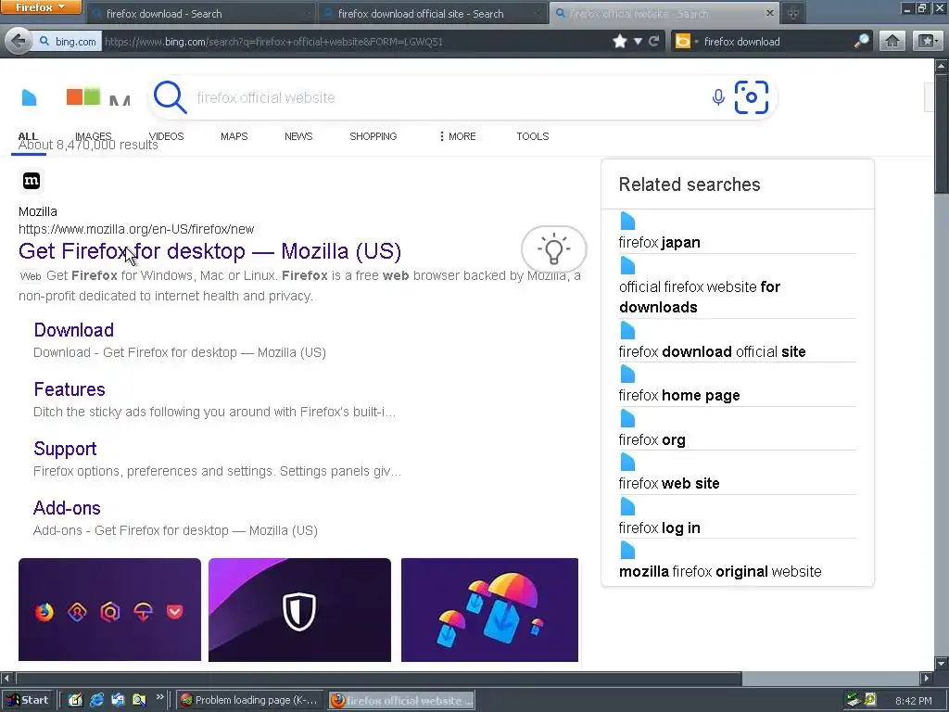Switch to 'Problem loading page' taskbar window

point(249,701)
